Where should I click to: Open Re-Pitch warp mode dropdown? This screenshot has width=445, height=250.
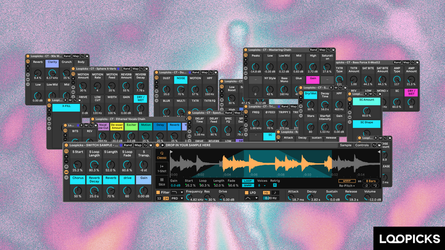point(347,186)
